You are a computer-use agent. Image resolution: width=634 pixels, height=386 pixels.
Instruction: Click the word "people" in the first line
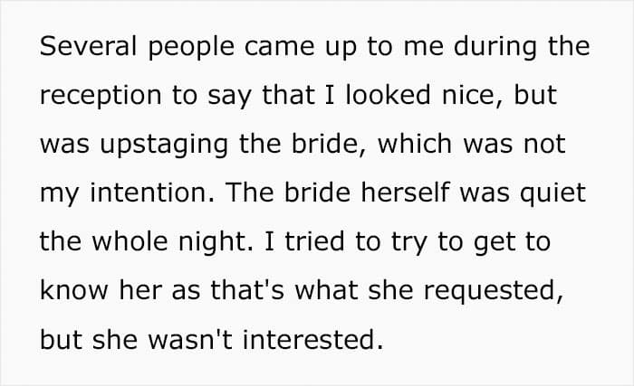pos(191,48)
